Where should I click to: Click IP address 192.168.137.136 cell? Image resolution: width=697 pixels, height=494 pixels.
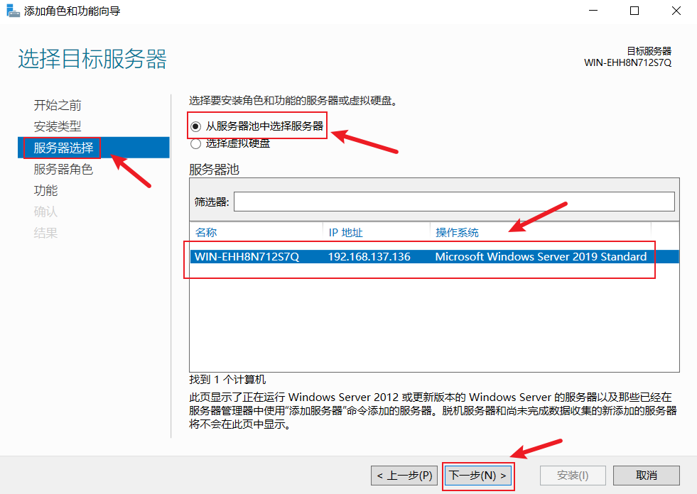click(369, 257)
